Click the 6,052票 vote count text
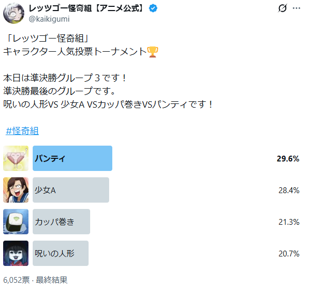Image resolution: width=310 pixels, height=286 pixels. click(x=16, y=280)
